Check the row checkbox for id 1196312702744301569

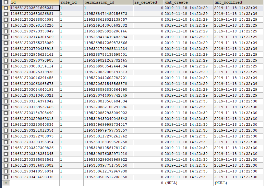[6, 37]
